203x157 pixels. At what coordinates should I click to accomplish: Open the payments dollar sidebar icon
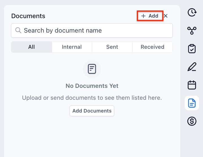tap(192, 121)
